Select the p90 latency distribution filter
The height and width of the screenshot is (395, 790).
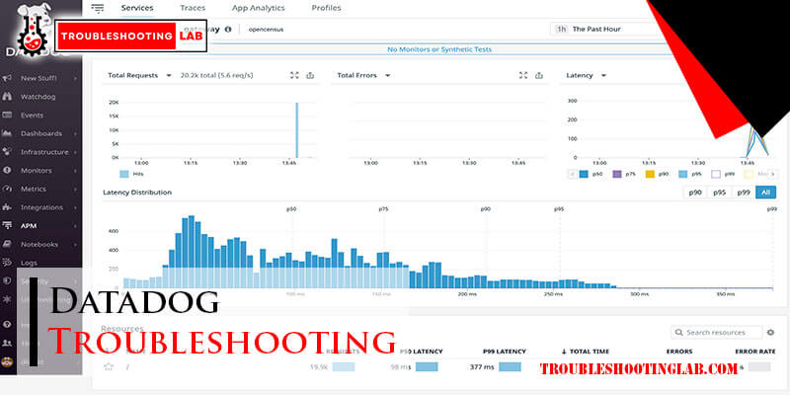coord(695,193)
